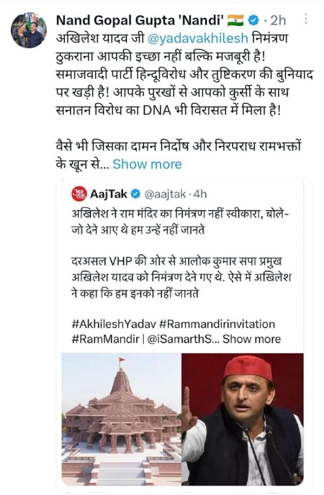Click the 4h timestamp on quoted tweet
This screenshot has width=324, height=495.
pyautogui.click(x=200, y=194)
